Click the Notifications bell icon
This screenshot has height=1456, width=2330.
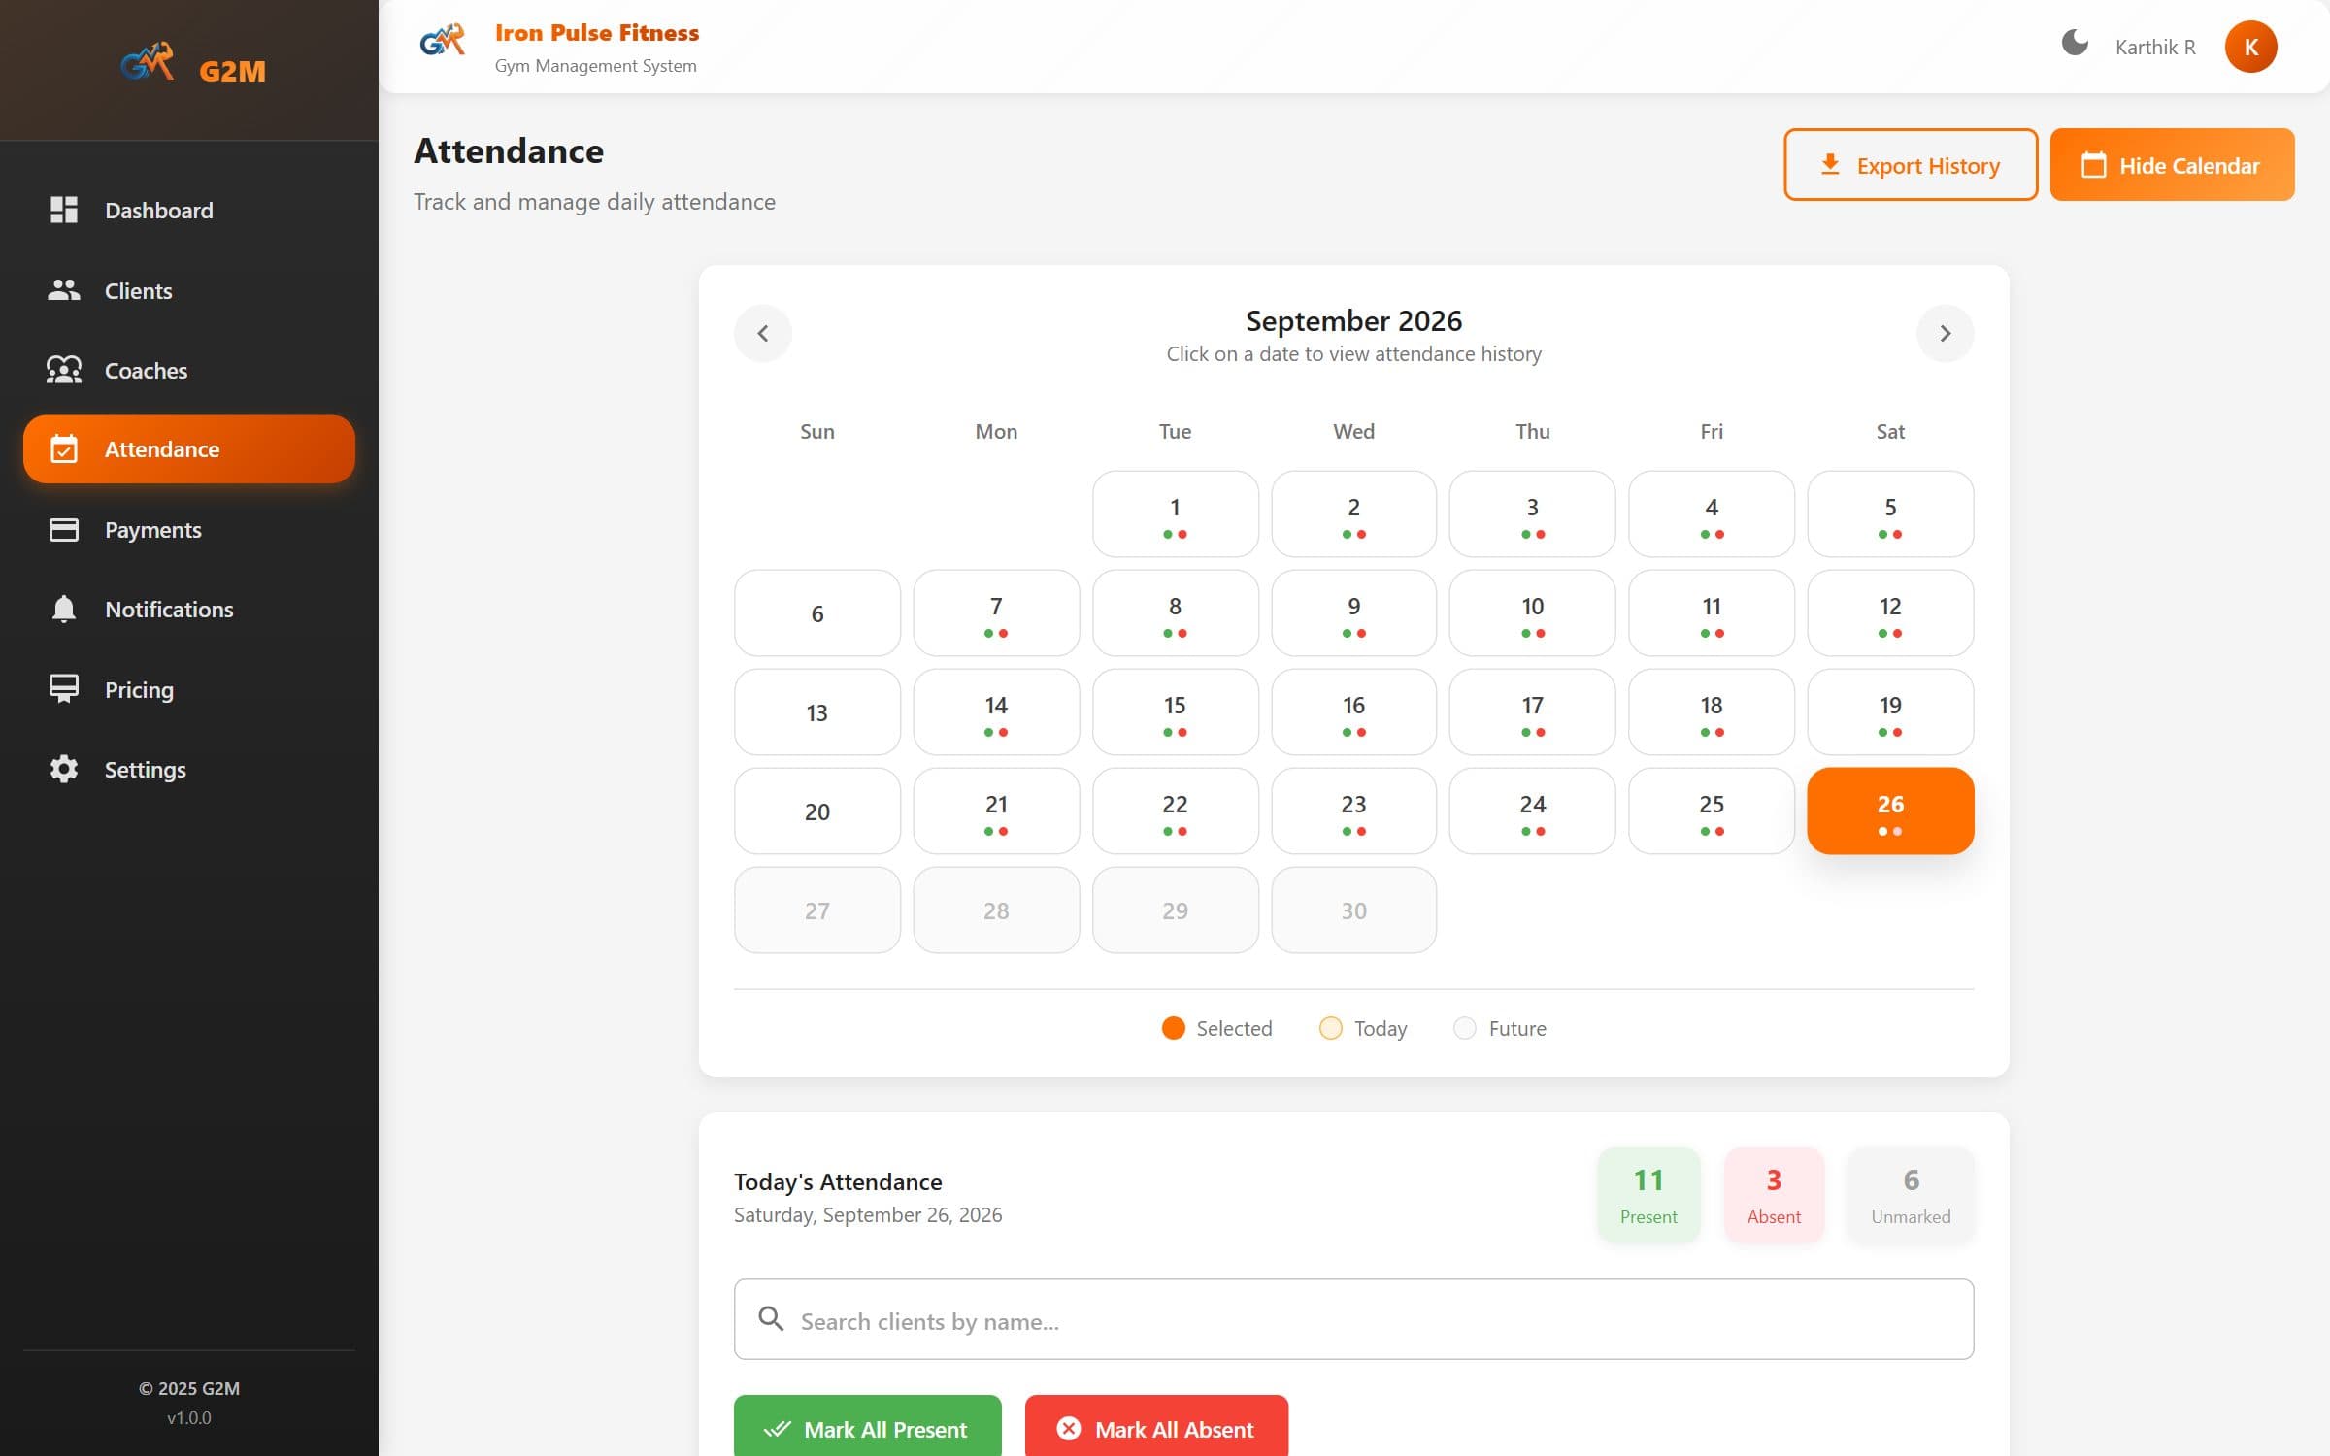click(x=64, y=609)
